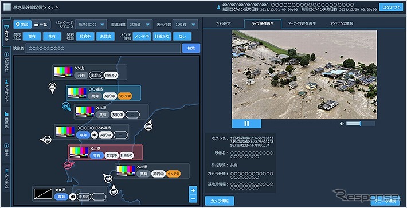Zoom in the map with plus button
This screenshot has height=208, width=407.
click(193, 190)
